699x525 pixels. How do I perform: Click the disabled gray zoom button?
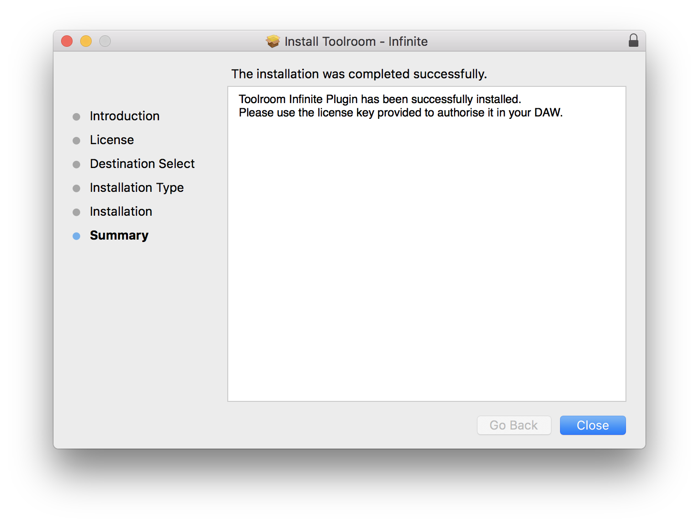tap(105, 41)
